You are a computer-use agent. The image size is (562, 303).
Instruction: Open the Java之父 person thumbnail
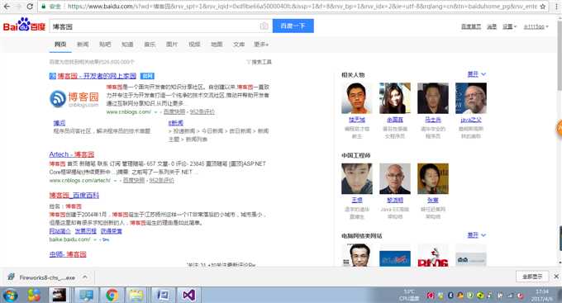[x=471, y=98]
